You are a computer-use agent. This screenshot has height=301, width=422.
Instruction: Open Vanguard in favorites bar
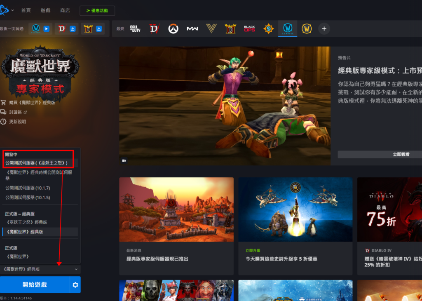click(x=211, y=28)
